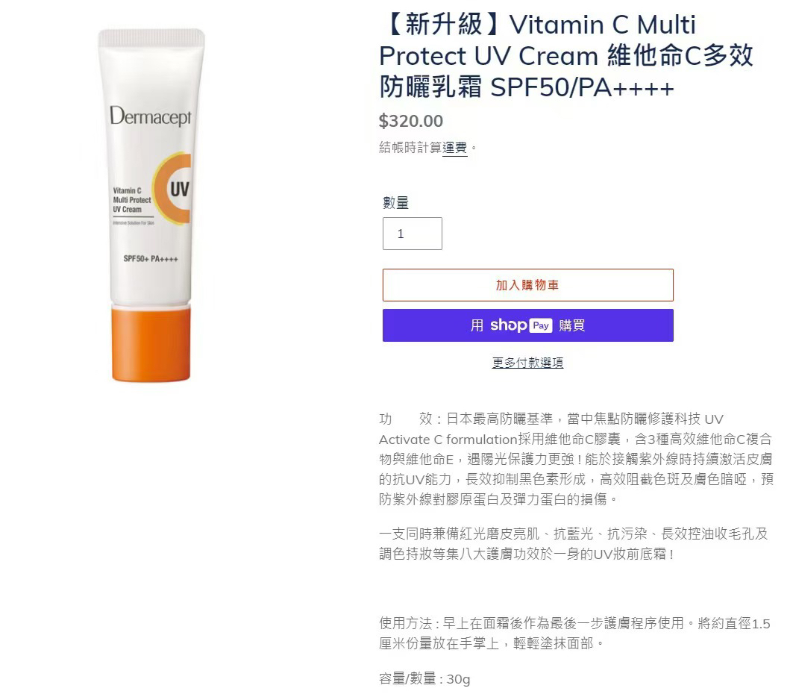
Task: Click the 使用方法 usage instructions paragraph
Action: click(574, 634)
